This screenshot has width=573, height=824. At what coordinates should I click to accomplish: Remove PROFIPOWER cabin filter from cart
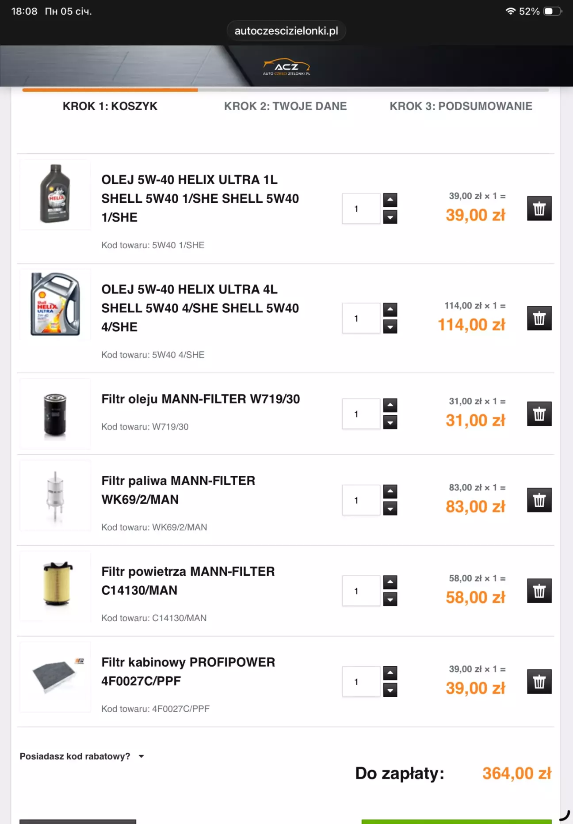(539, 682)
